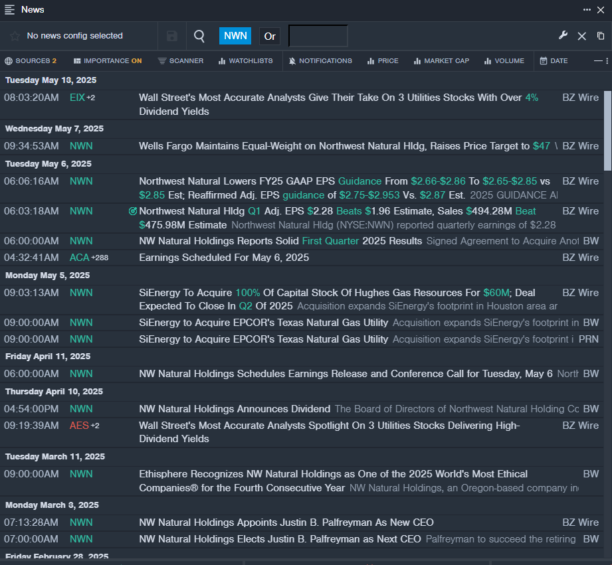Save the news config with floppy icon

click(x=171, y=36)
